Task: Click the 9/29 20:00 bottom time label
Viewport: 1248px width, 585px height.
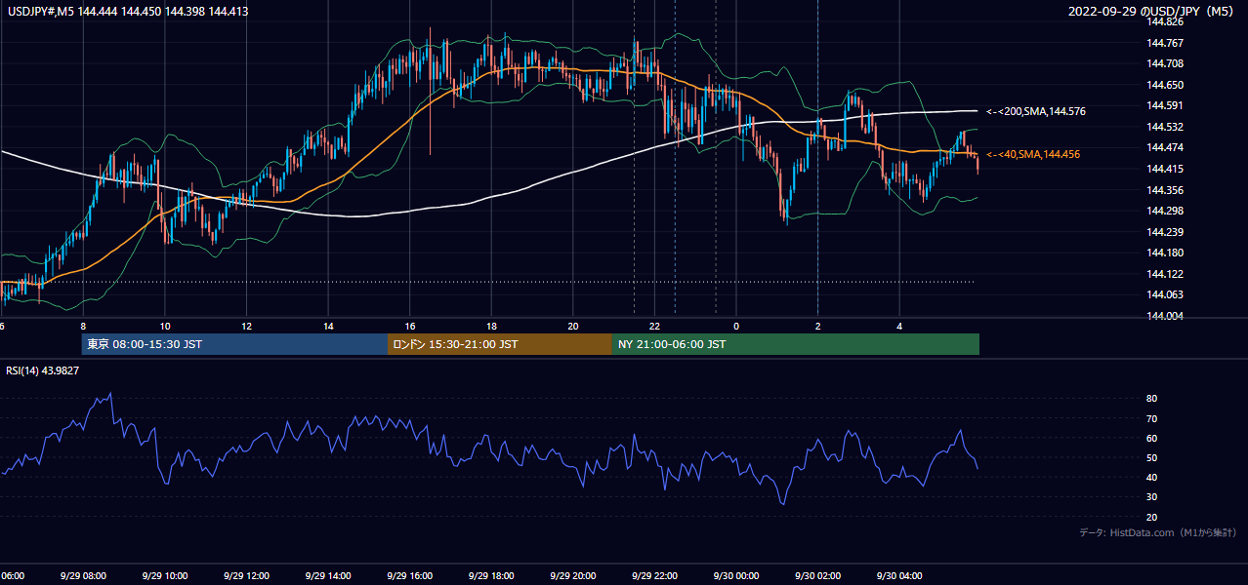Action: [572, 576]
